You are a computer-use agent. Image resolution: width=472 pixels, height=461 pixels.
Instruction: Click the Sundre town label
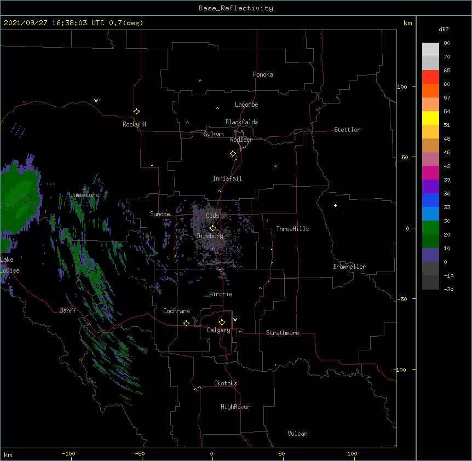(160, 214)
